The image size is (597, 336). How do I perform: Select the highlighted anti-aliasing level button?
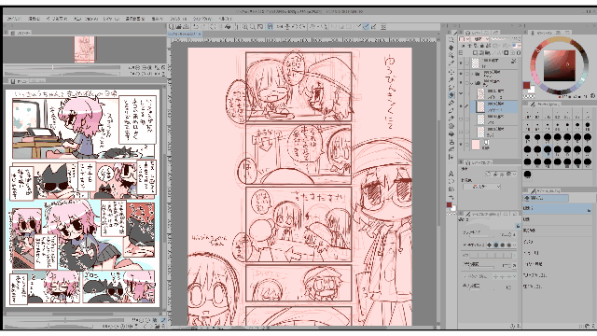point(496,245)
